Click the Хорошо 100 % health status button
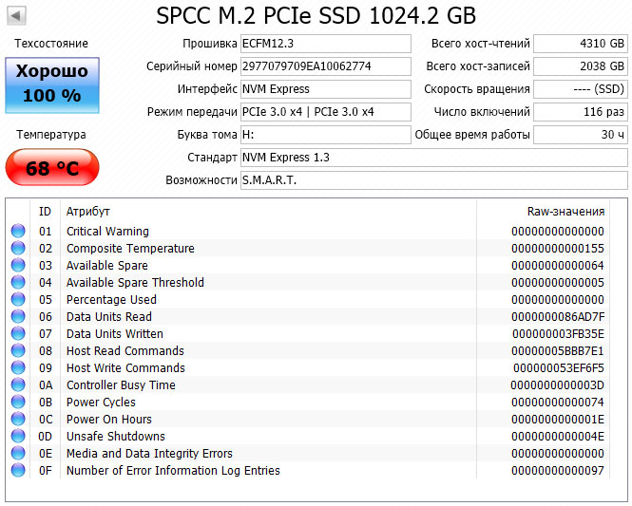 tap(52, 85)
